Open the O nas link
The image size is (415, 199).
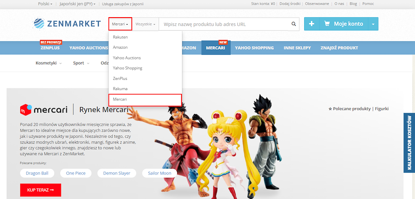pos(339,4)
